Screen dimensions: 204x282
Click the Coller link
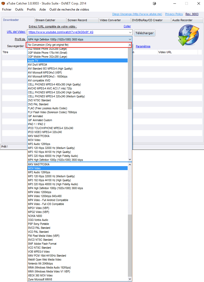pyautogui.click(x=127, y=26)
